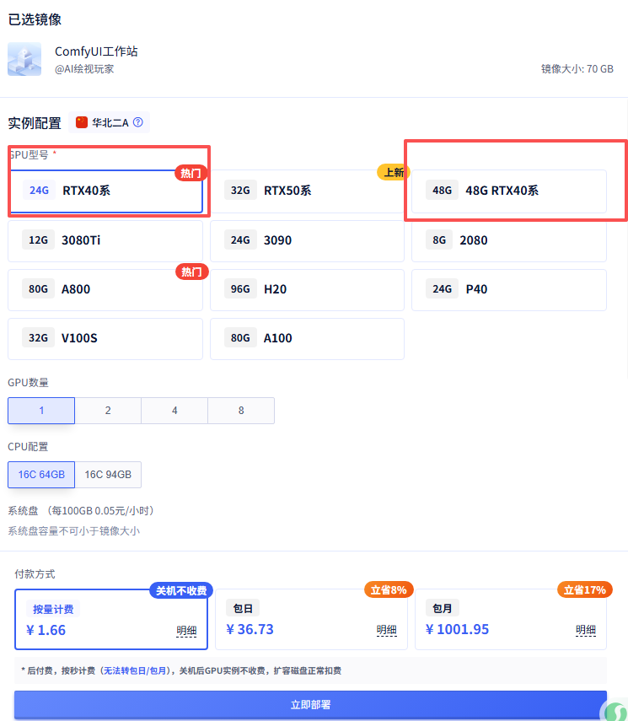The image size is (628, 721).
Task: Expand 明细 under pay-as-you-go price
Action: (186, 630)
